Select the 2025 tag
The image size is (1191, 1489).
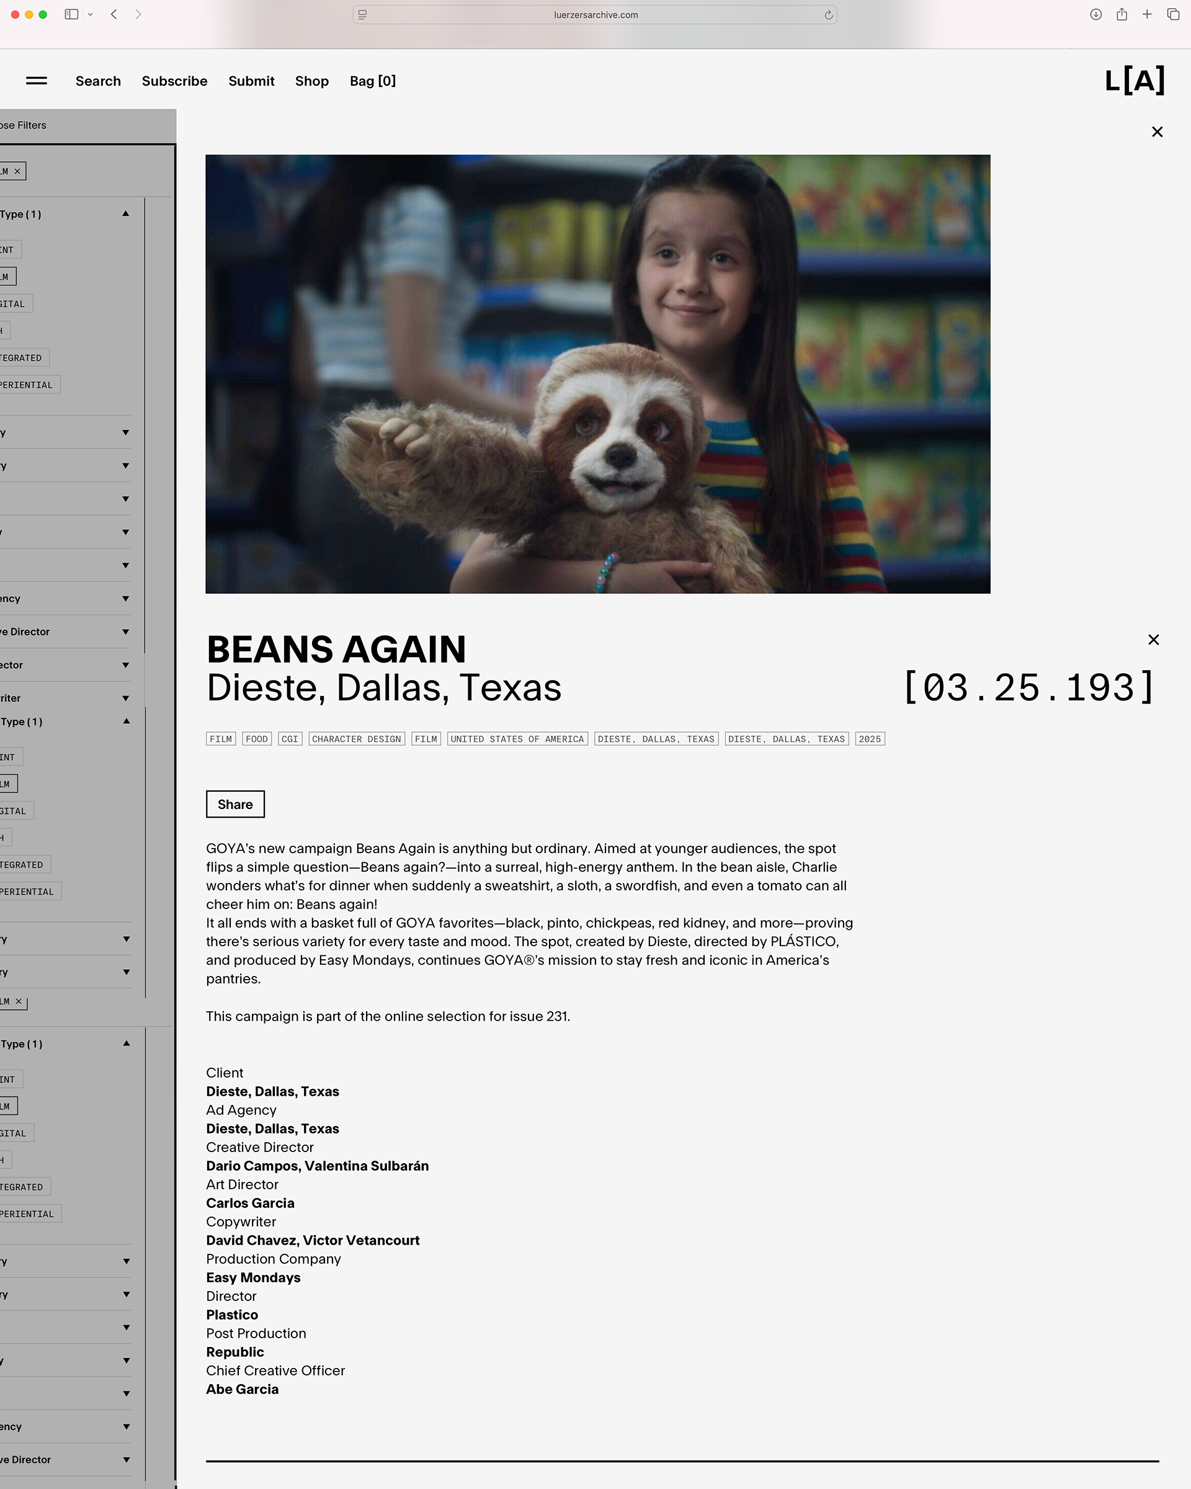coord(870,739)
